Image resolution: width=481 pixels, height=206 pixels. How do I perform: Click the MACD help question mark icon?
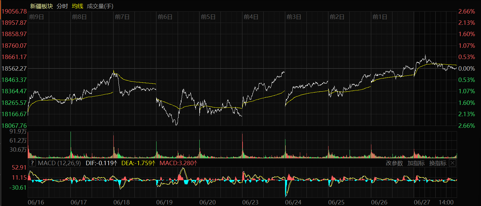(32, 163)
